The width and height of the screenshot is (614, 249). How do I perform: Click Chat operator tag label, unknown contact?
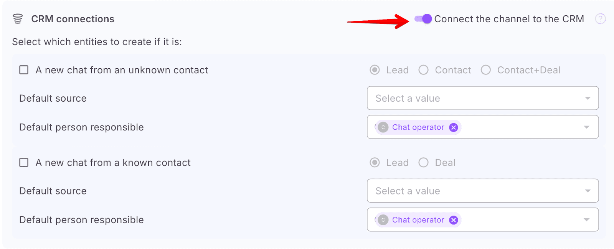click(418, 127)
